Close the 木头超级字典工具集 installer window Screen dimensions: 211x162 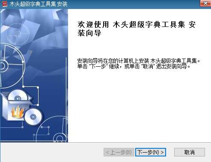tap(205, 3)
